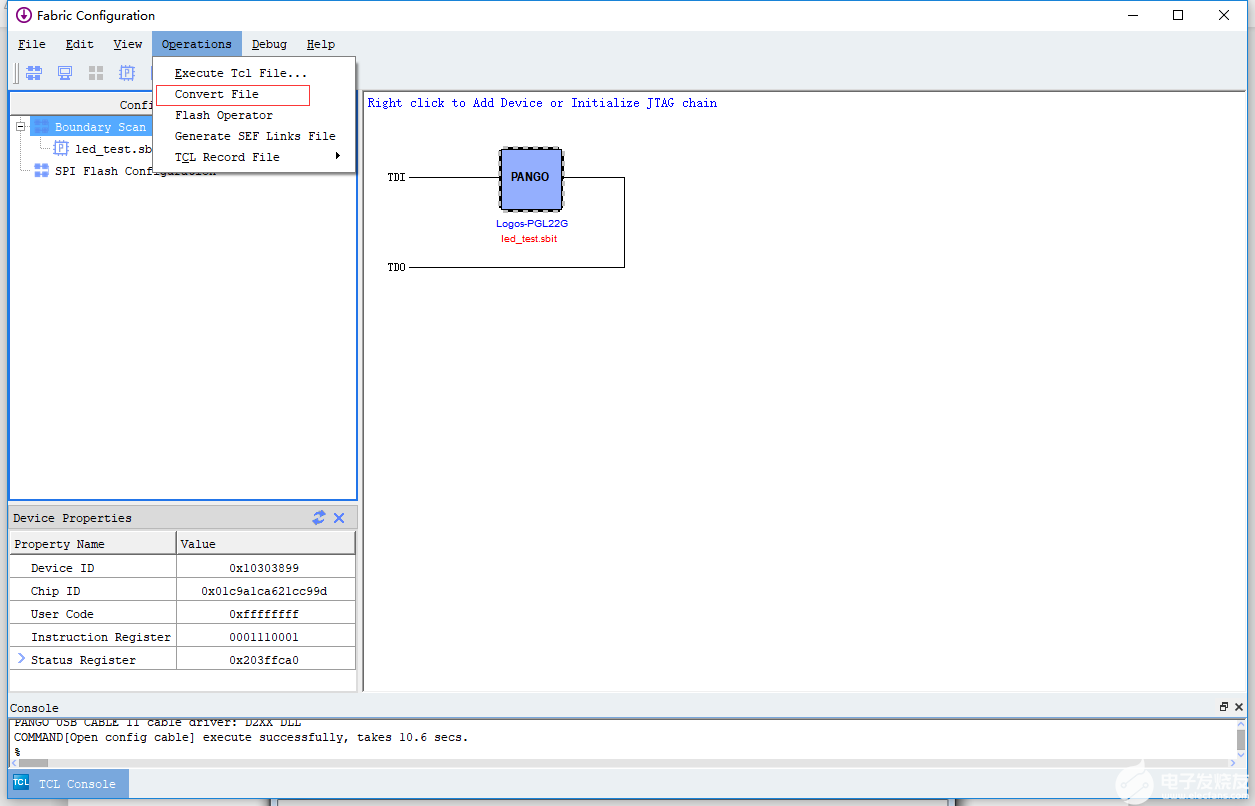The image size is (1255, 806).
Task: Open the Help menu
Action: tap(321, 44)
